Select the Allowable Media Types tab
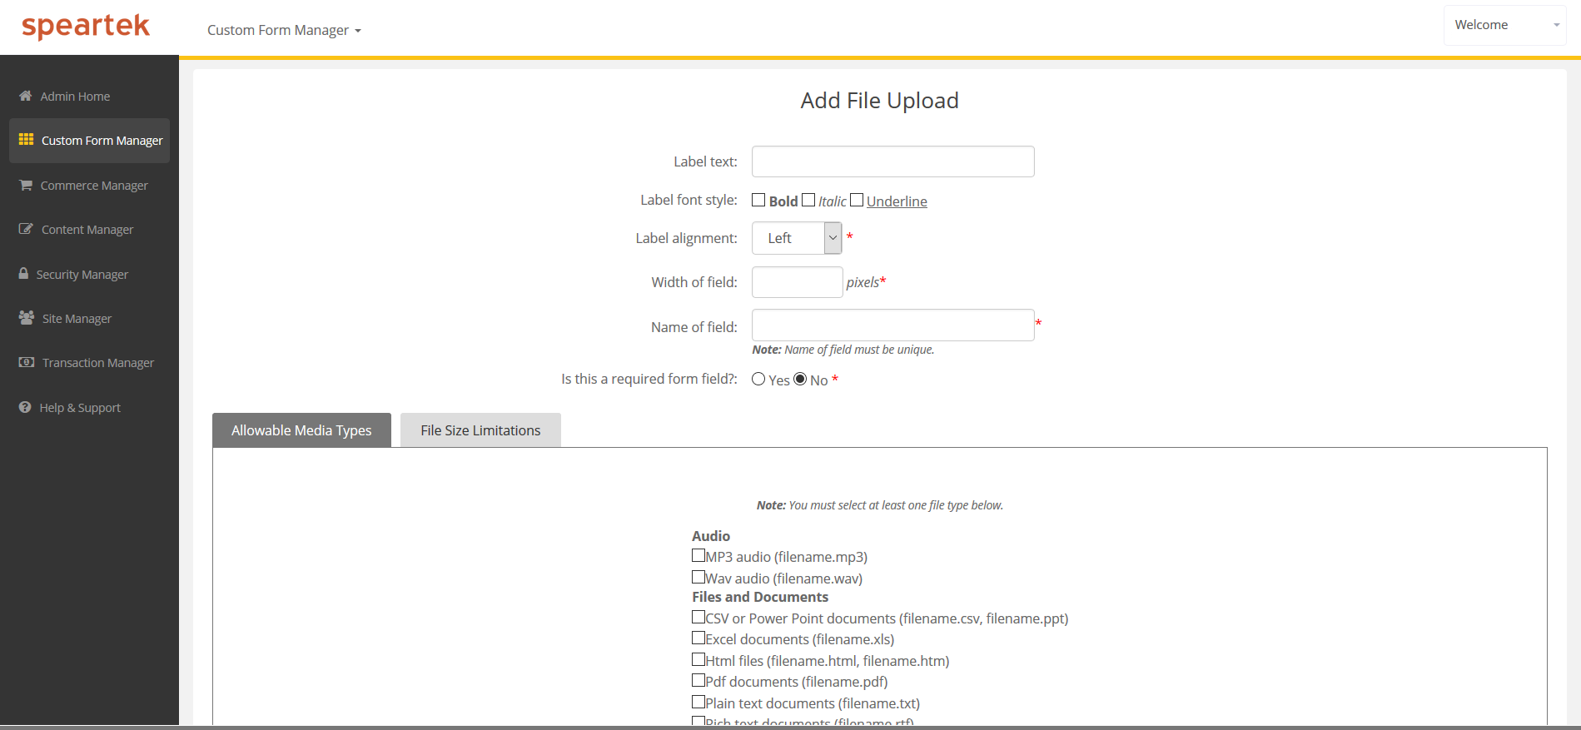The height and width of the screenshot is (730, 1581). (x=301, y=430)
